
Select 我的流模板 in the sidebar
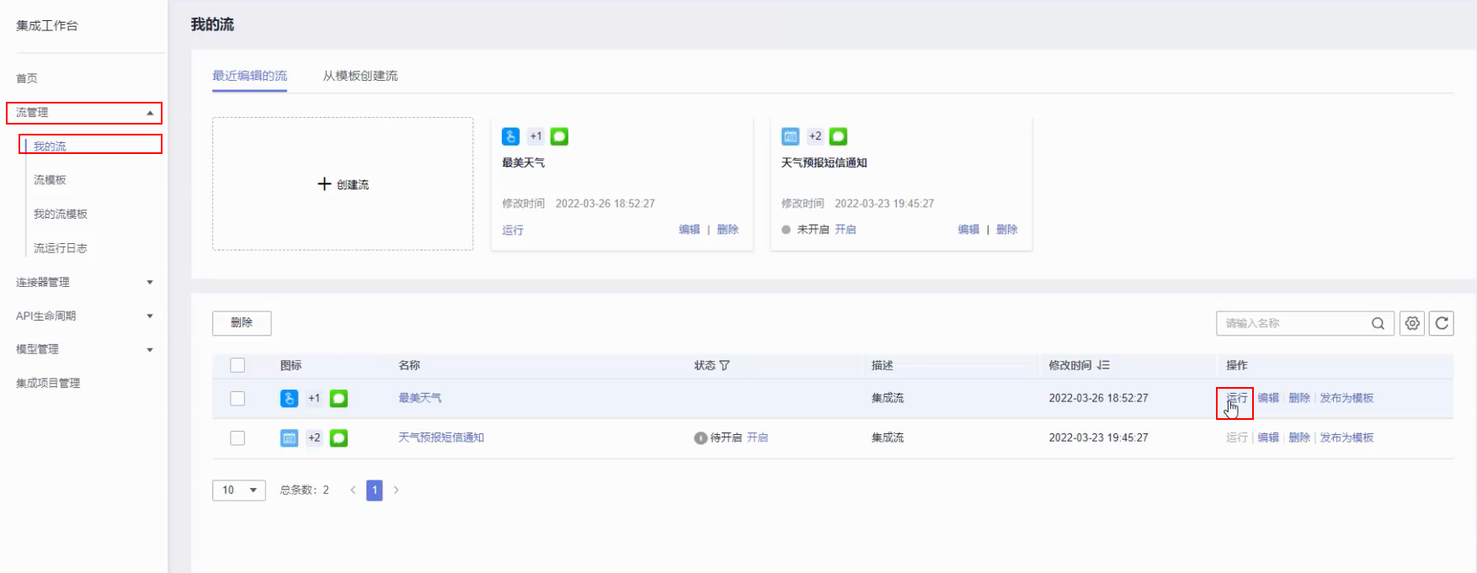click(61, 215)
